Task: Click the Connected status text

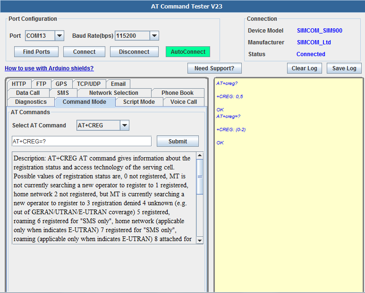Action: pyautogui.click(x=311, y=54)
